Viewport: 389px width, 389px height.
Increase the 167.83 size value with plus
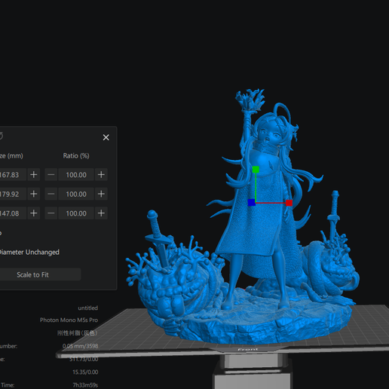pyautogui.click(x=34, y=175)
